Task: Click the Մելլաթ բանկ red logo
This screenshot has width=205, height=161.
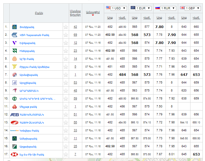Action: coord(14,107)
